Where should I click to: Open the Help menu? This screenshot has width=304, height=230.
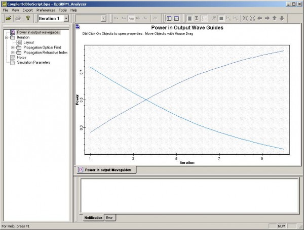pos(73,10)
